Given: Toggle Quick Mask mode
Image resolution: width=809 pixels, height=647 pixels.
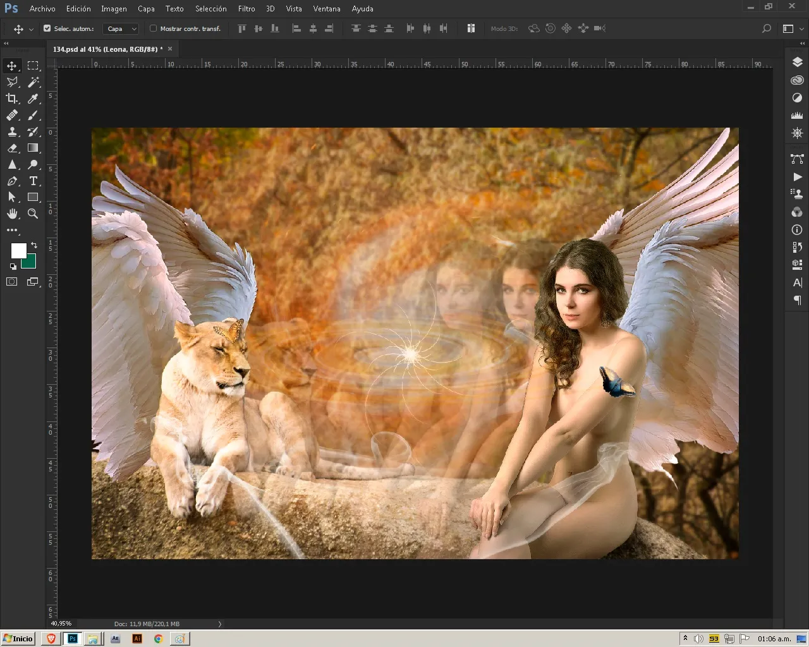Looking at the screenshot, I should [x=12, y=282].
